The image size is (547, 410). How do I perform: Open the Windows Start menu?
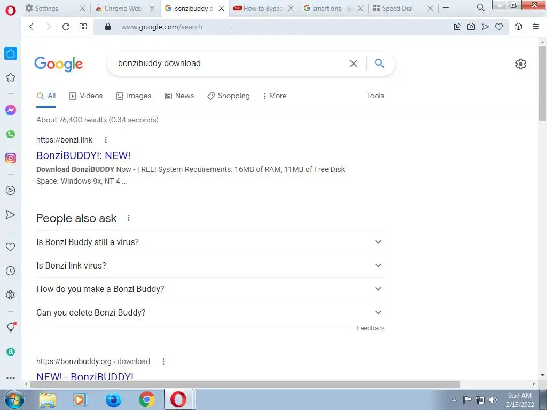(14, 399)
